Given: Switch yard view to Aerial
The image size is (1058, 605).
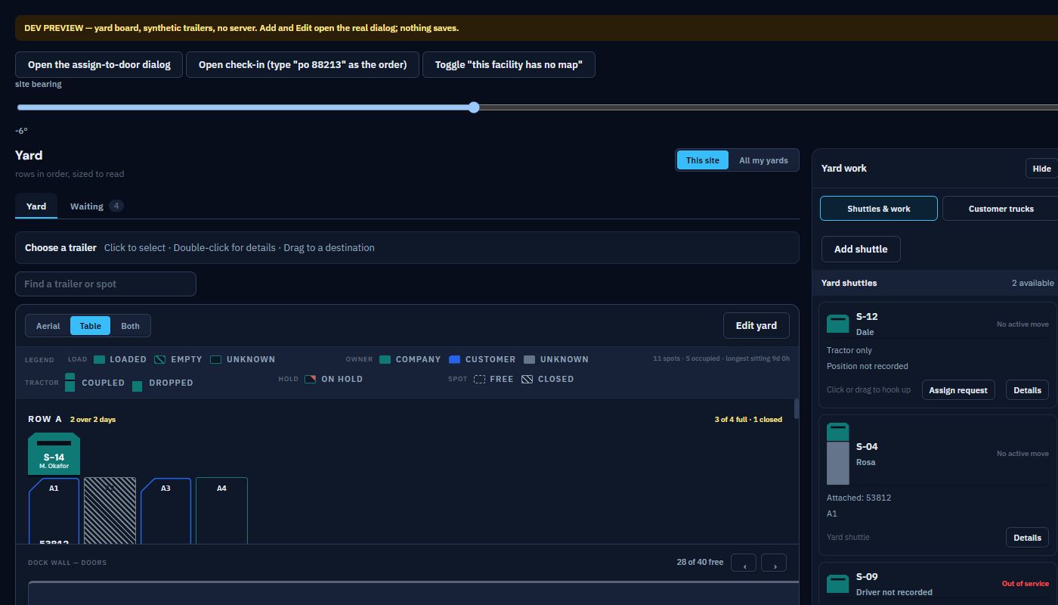Looking at the screenshot, I should pos(48,326).
